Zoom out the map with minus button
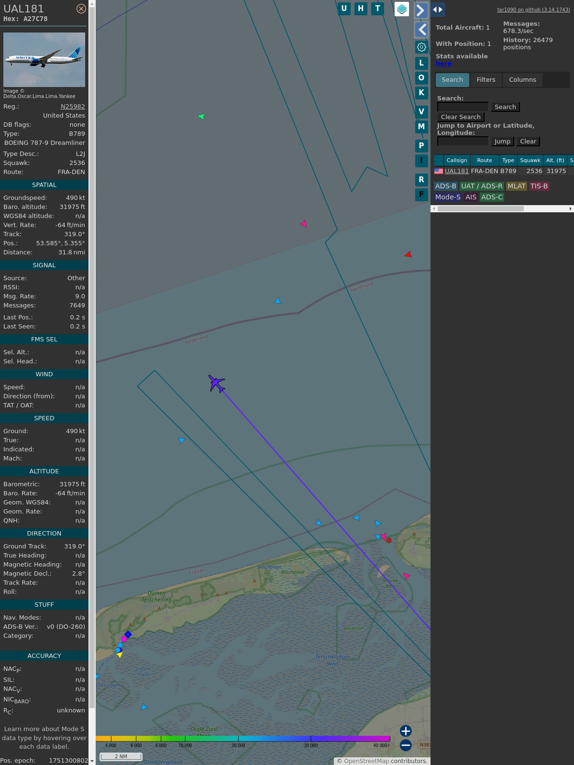Screen dimensions: 574x765 coord(406,745)
